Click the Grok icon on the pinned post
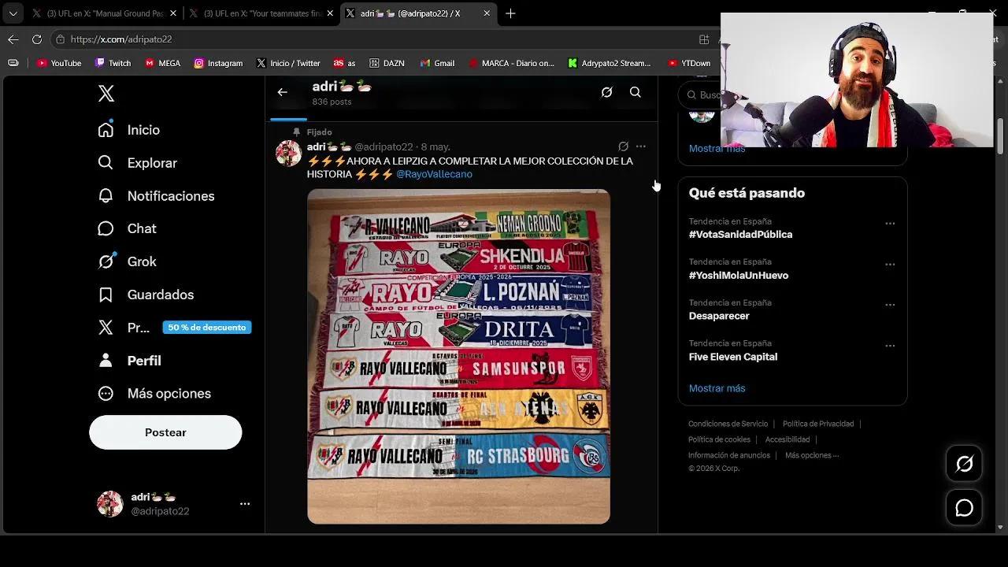 point(623,146)
